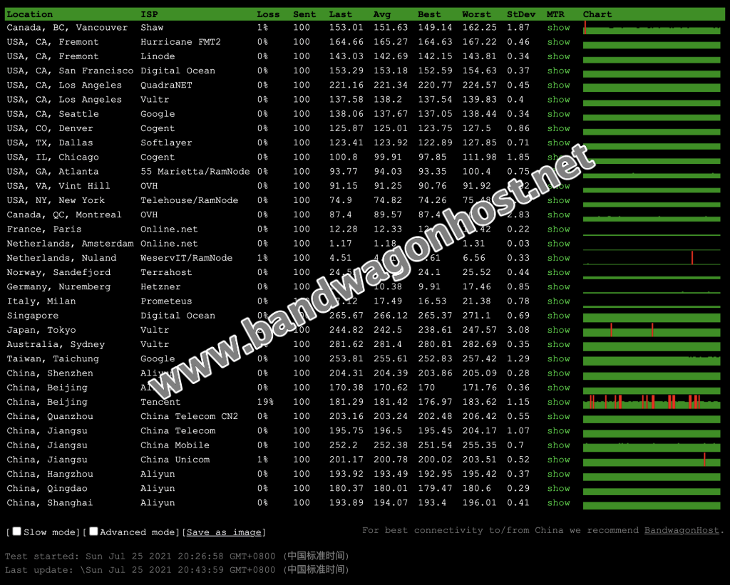This screenshot has height=585, width=730.
Task: Open the BandwagonHost recommendation link
Action: 682,530
